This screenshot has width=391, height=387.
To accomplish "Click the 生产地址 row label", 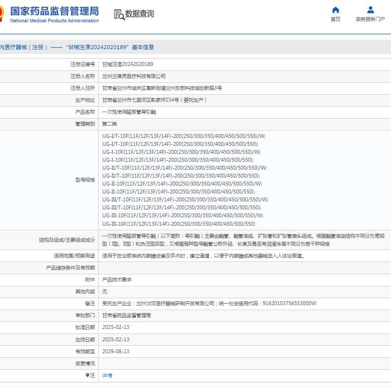I will tap(85, 100).
